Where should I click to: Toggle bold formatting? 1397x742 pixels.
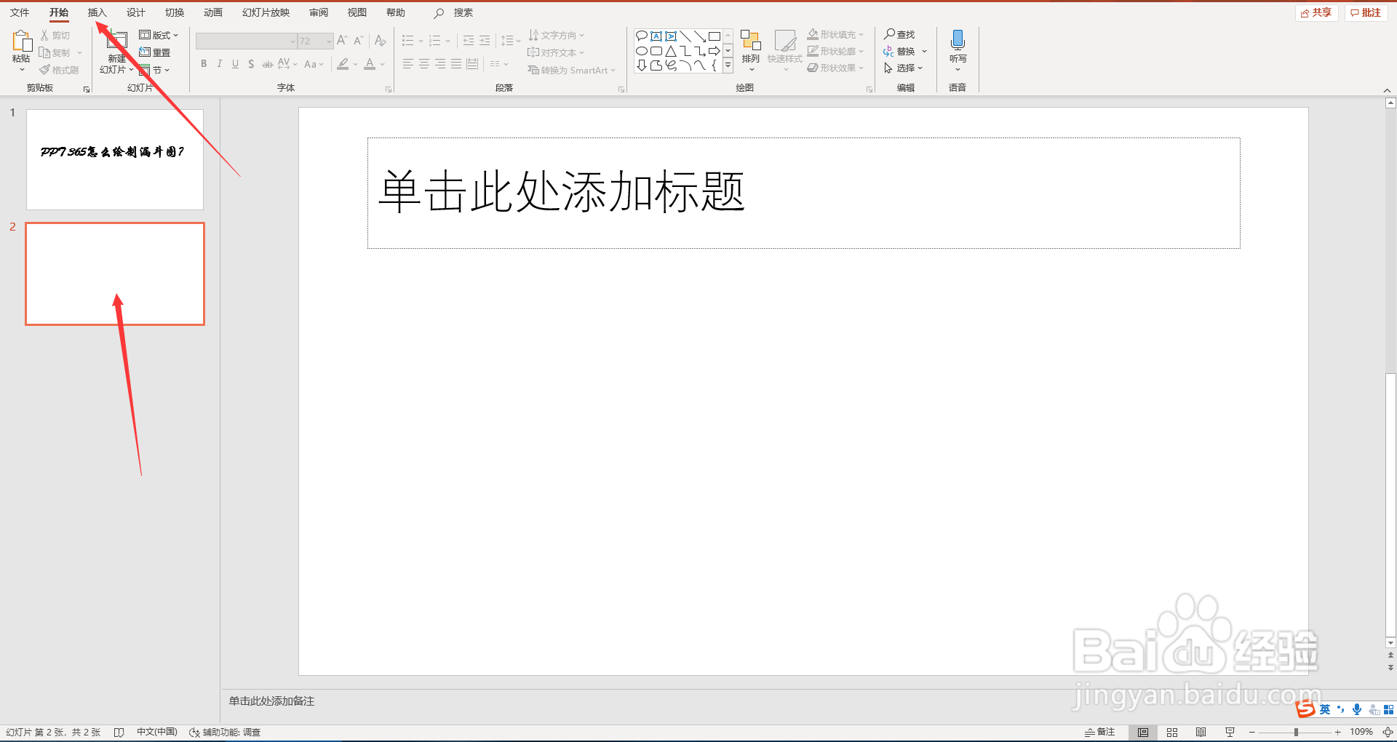pyautogui.click(x=204, y=64)
